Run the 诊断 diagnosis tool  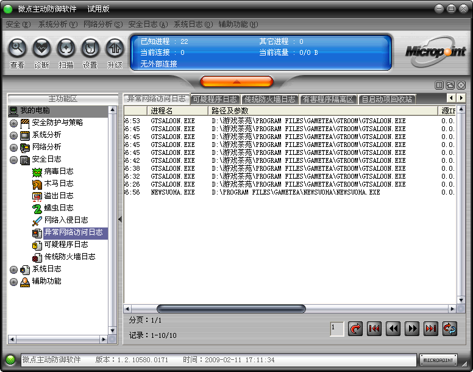pyautogui.click(x=41, y=48)
